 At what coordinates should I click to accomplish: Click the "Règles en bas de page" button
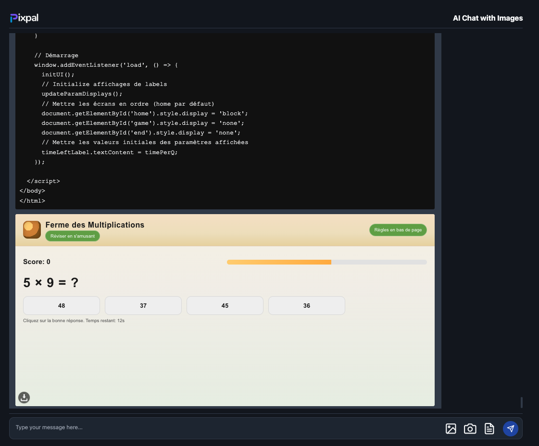coord(398,230)
